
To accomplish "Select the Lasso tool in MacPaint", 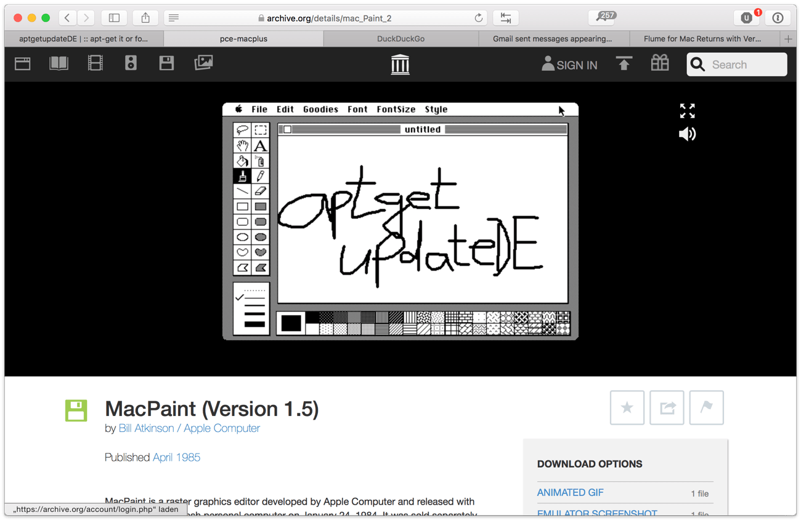I will point(242,130).
